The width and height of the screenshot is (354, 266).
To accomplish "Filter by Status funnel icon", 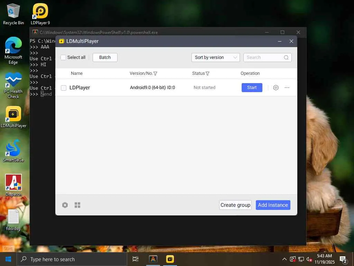I will [207, 73].
